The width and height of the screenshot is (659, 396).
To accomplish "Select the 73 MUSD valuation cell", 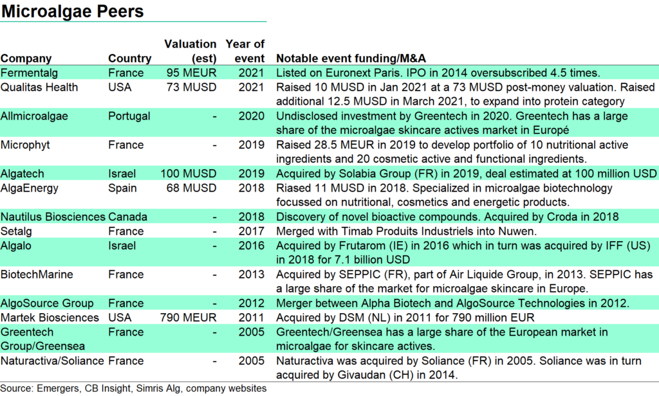I will click(191, 87).
